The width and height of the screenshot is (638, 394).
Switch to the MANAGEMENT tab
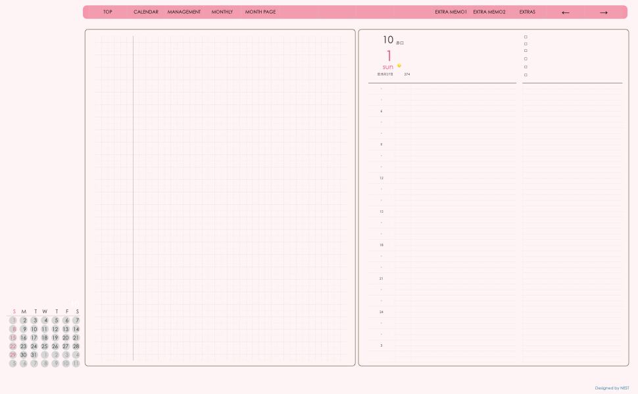tap(184, 12)
